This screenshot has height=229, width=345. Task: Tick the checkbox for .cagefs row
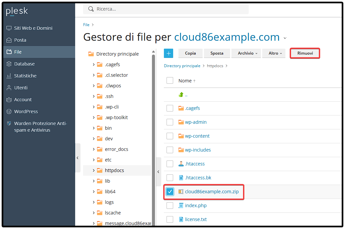(170, 108)
